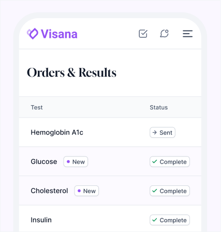The height and width of the screenshot is (232, 221).
Task: Click the Visana brand name text
Action: click(59, 34)
